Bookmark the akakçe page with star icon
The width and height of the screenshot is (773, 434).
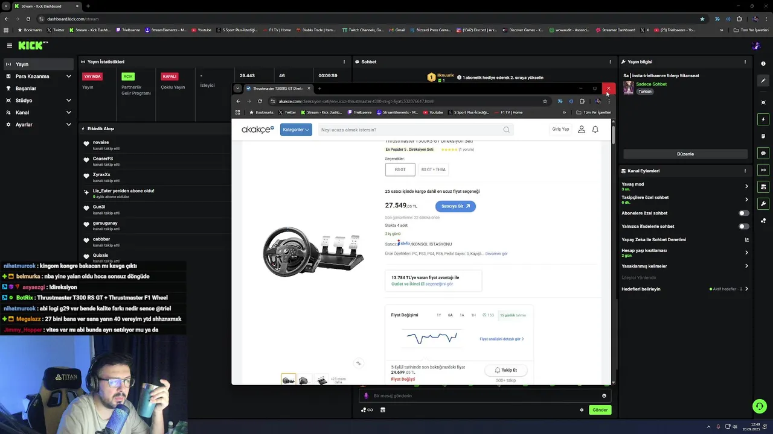click(545, 101)
